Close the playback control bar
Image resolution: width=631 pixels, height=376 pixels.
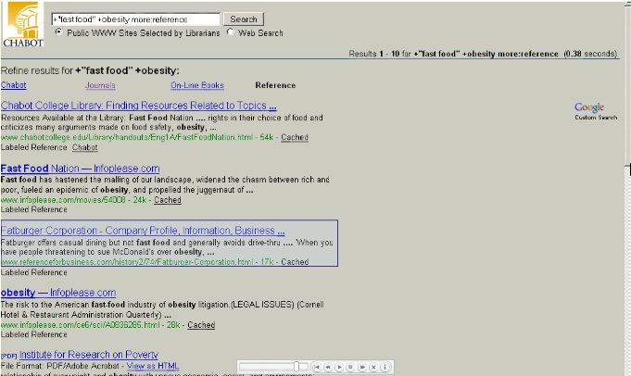point(373,367)
